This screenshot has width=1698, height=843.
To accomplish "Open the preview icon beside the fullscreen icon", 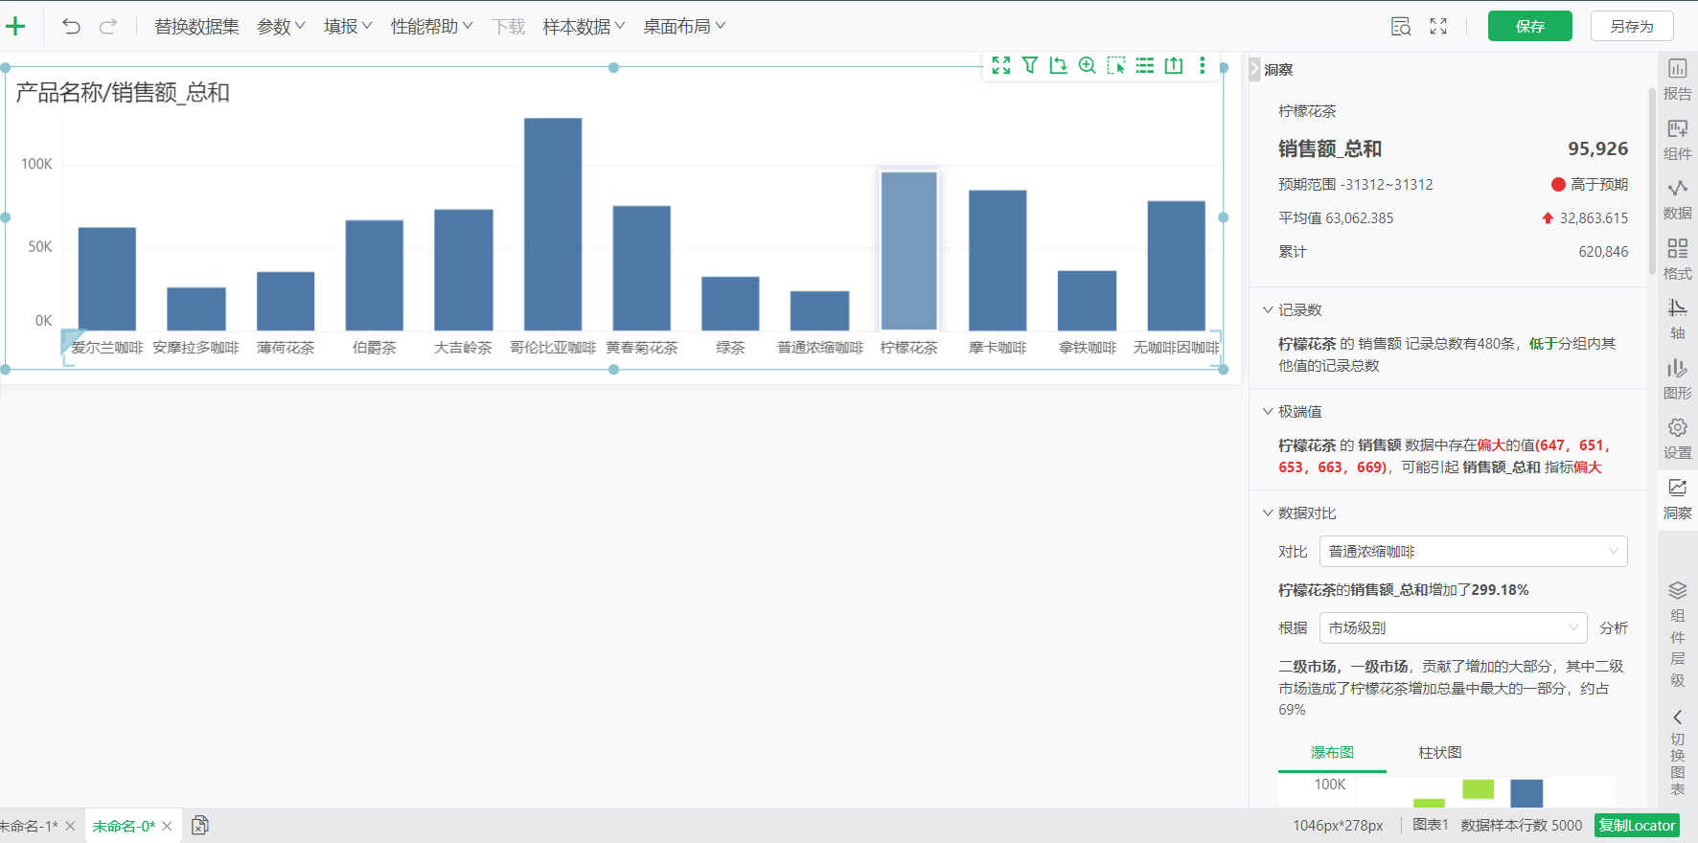I will click(x=1401, y=27).
